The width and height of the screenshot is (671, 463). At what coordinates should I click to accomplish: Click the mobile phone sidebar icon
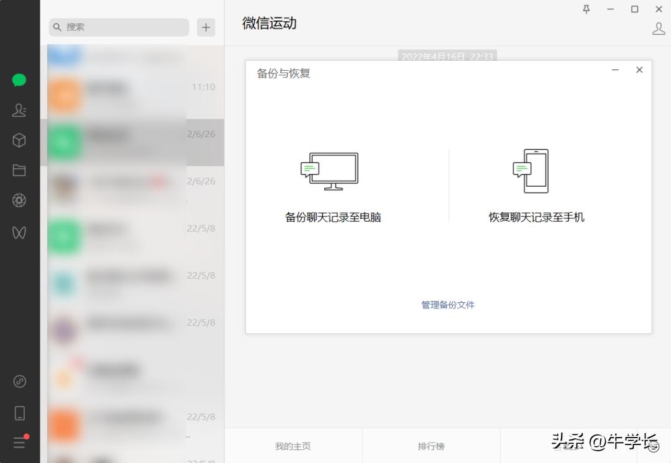pyautogui.click(x=19, y=413)
